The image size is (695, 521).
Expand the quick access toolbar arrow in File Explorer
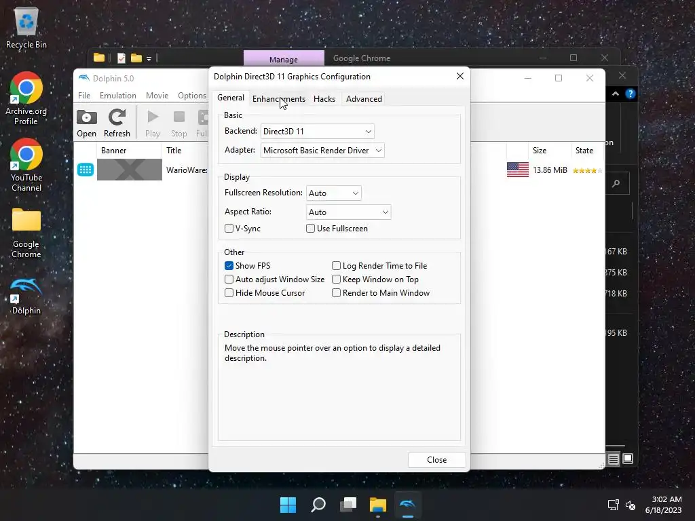coord(149,58)
